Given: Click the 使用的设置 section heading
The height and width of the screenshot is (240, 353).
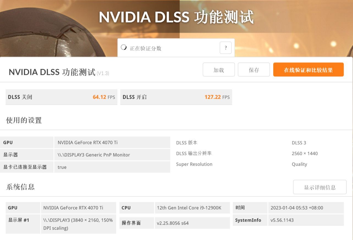Looking at the screenshot, I should point(24,120).
